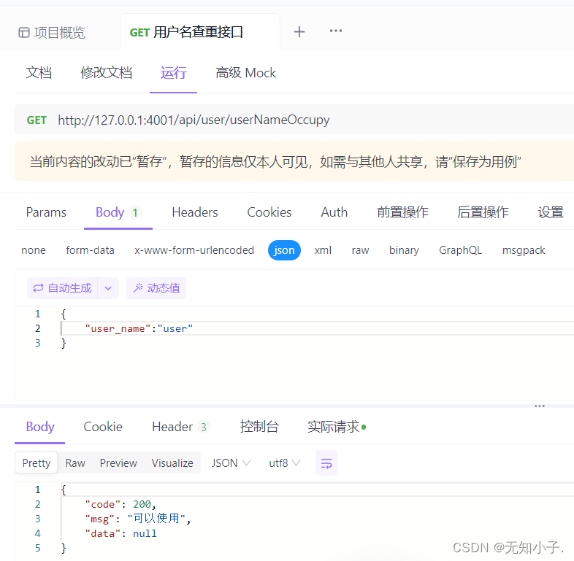This screenshot has height=561, width=574.
Task: Select the response Body tab
Action: (x=40, y=427)
